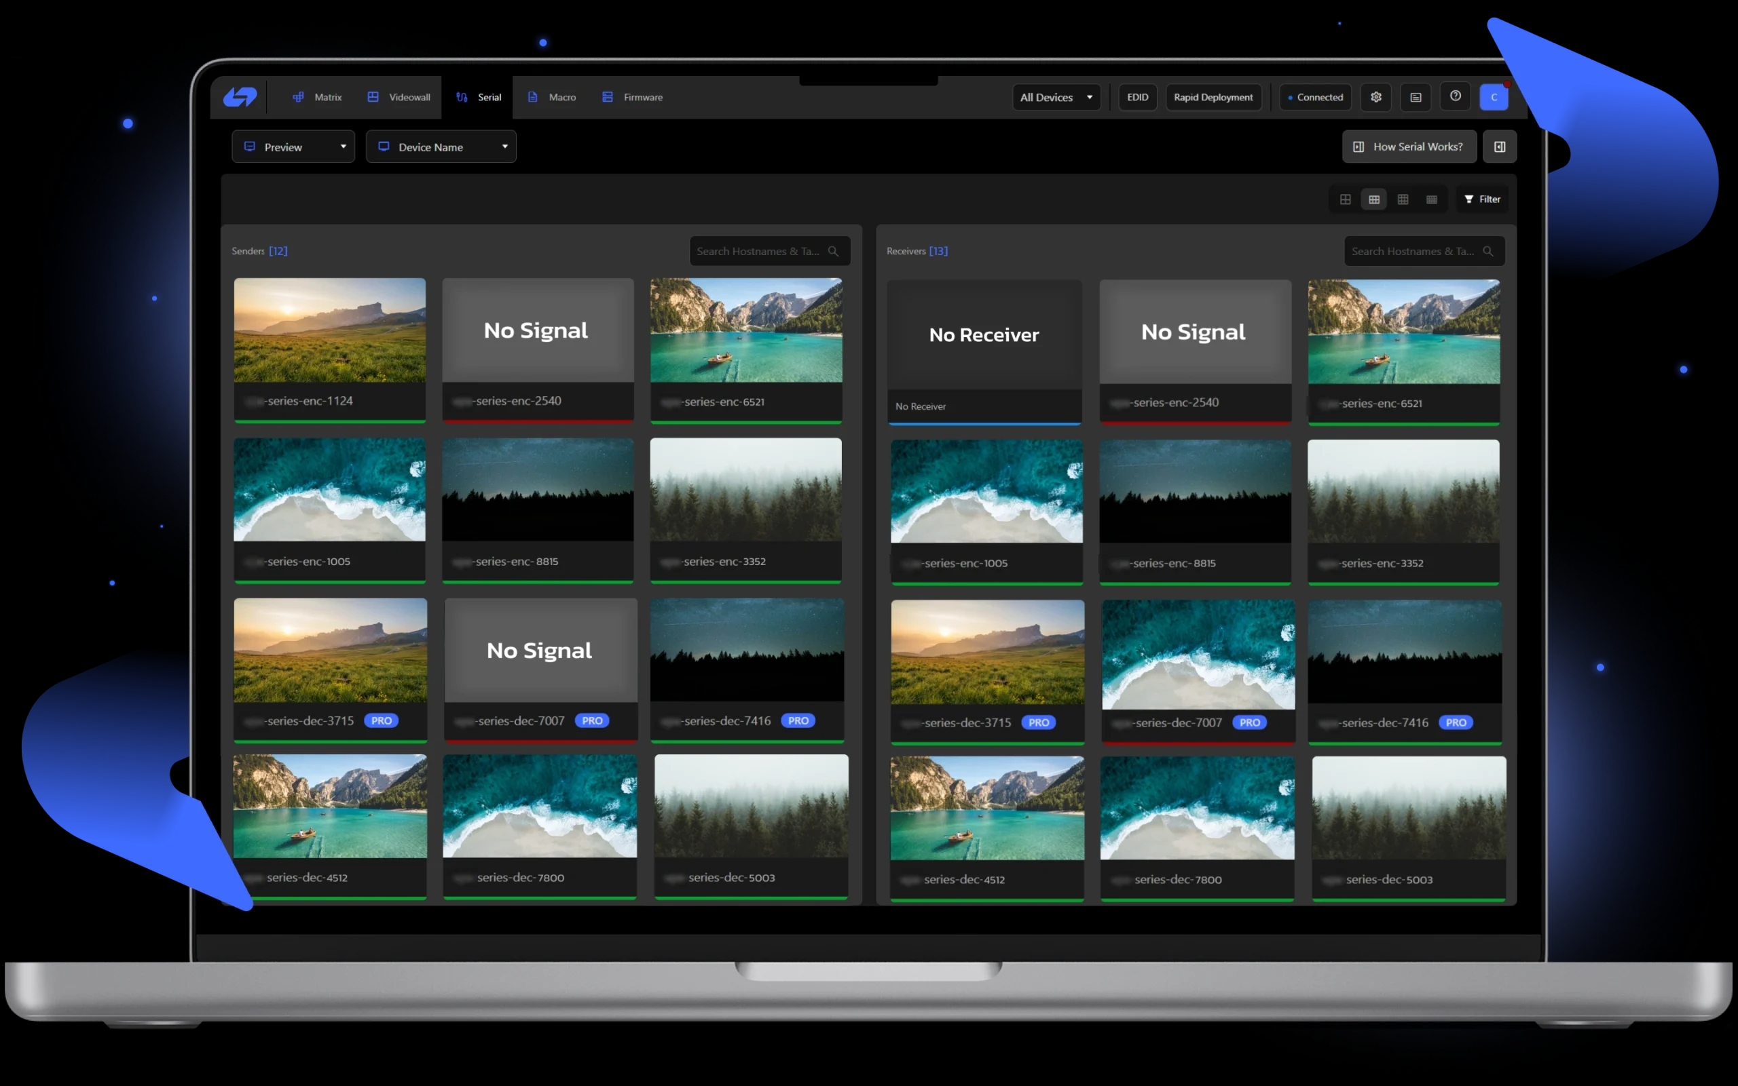Open the Device Name dropdown

(x=441, y=147)
